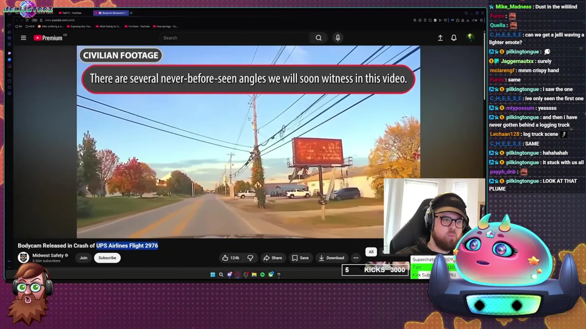Start voice search with microphone icon
The image size is (586, 329).
pyautogui.click(x=338, y=38)
